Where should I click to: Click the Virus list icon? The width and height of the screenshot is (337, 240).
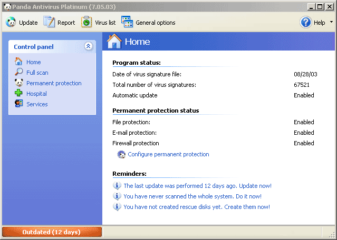(86, 22)
